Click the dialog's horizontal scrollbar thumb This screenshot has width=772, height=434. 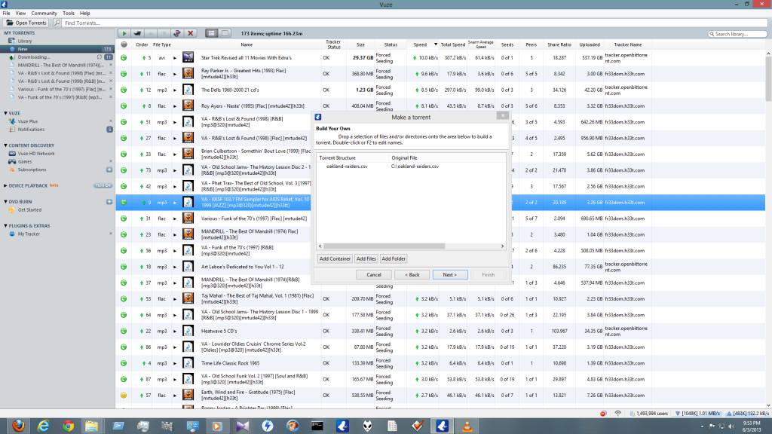384,246
